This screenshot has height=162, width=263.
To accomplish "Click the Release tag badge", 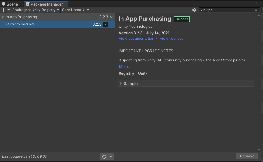I will tap(182, 19).
